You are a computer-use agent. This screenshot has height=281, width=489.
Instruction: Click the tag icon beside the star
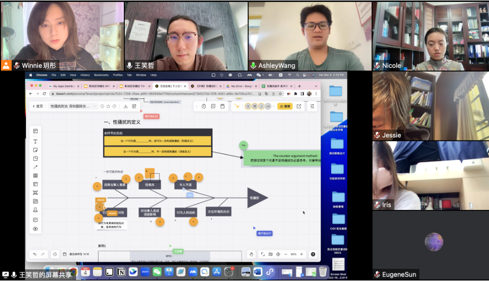pyautogui.click(x=115, y=107)
